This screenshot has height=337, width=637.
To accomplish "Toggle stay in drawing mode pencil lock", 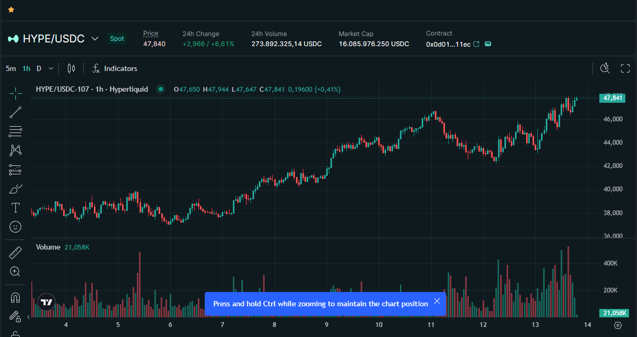I will [x=15, y=317].
